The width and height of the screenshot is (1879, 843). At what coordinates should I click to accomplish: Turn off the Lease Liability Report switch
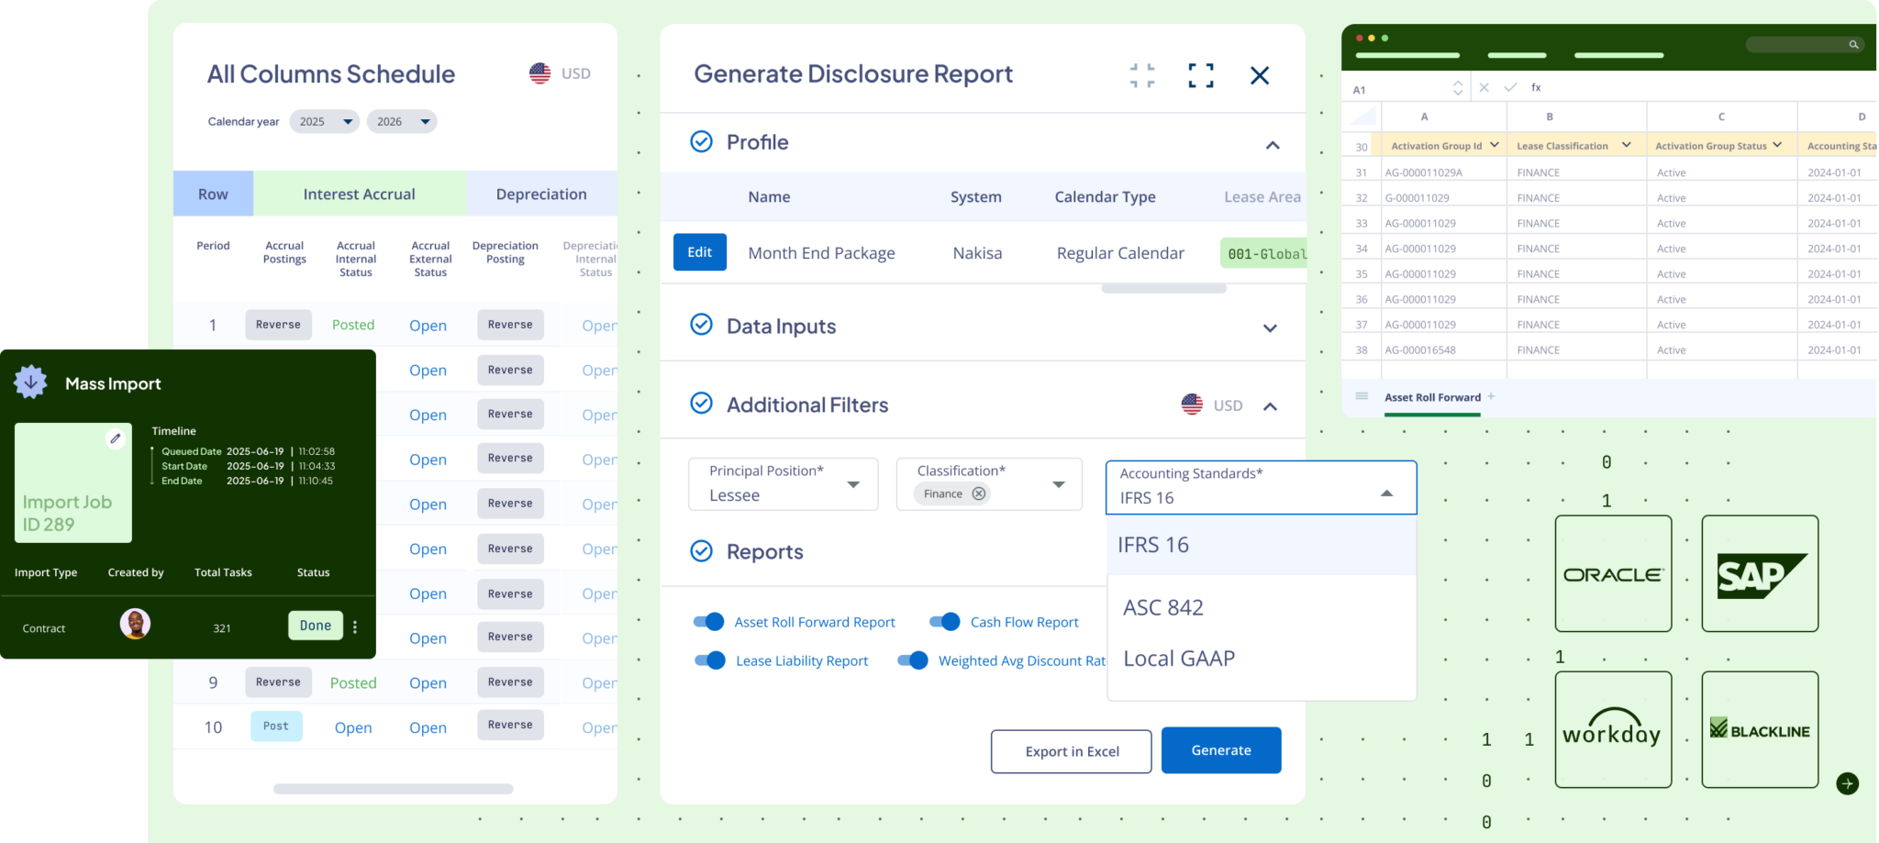click(710, 660)
